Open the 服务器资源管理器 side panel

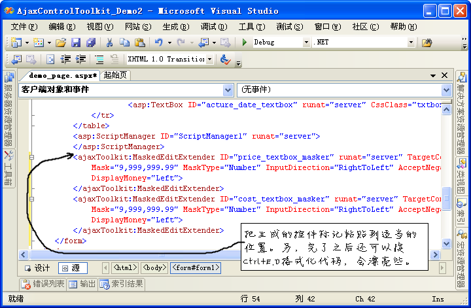pos(9,109)
